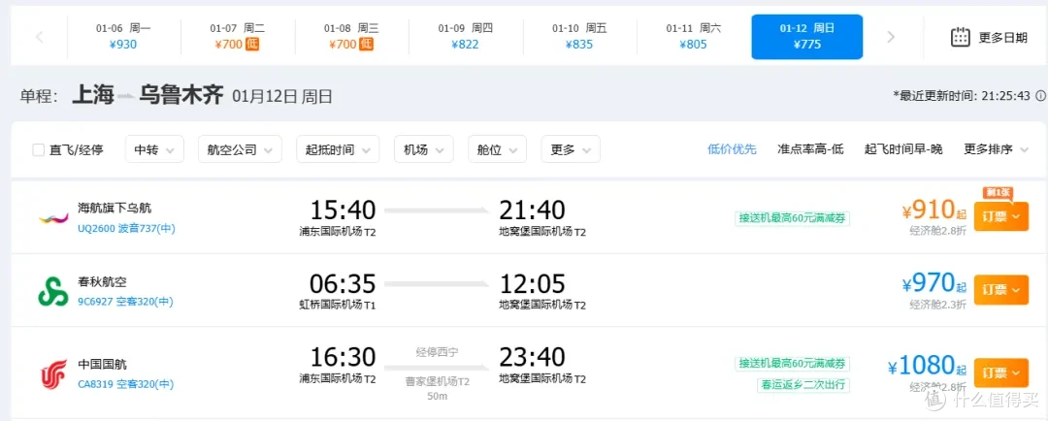Click arrival time 23:40

(532, 357)
